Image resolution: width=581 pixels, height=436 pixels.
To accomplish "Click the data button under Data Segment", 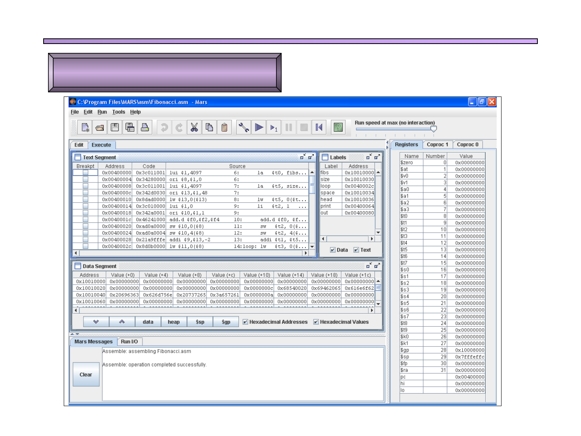I will click(148, 322).
